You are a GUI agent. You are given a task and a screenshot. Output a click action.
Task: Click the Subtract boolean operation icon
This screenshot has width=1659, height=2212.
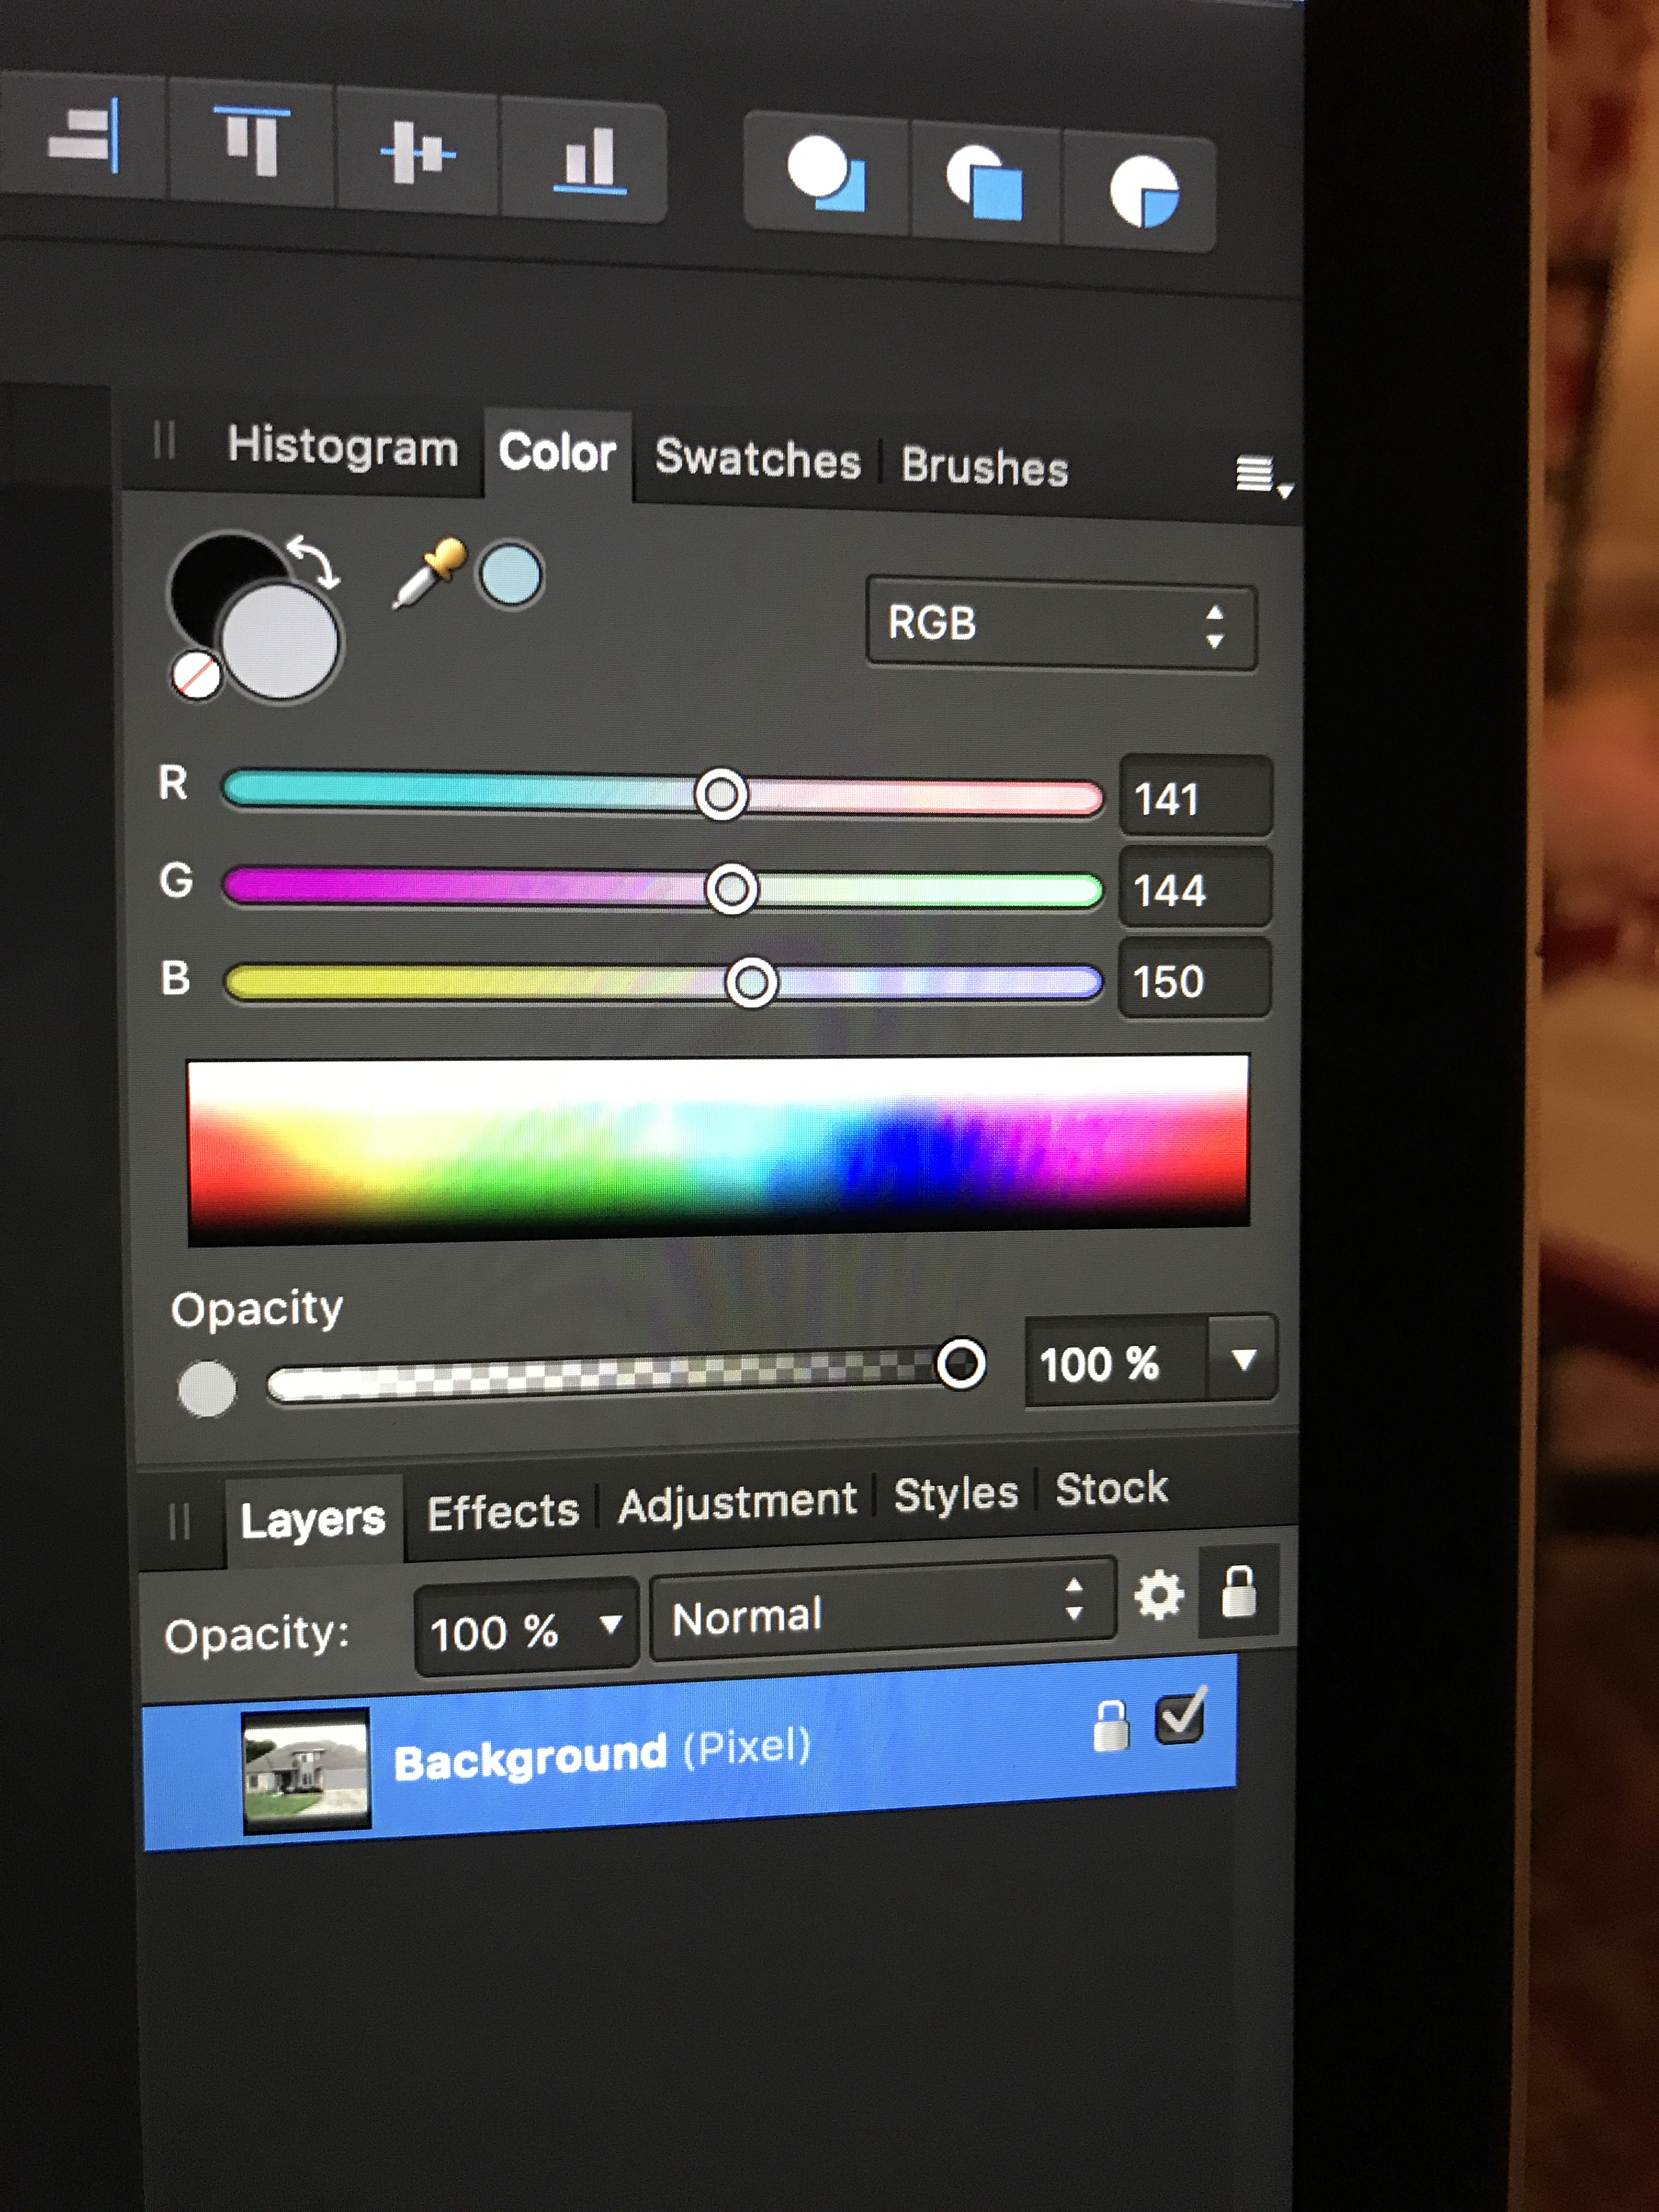985,182
